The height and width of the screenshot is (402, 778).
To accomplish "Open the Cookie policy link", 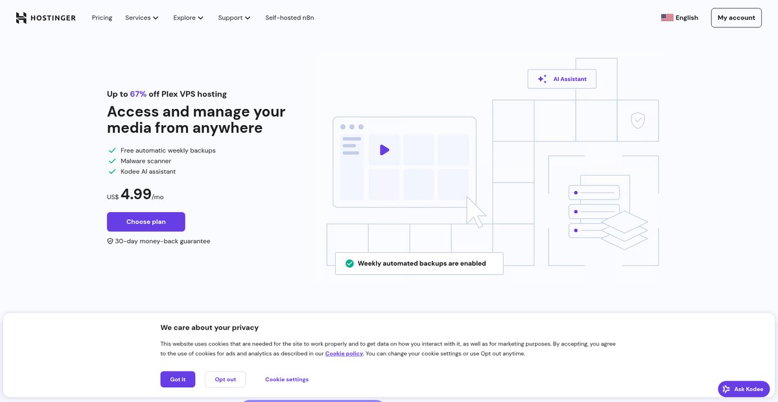I will click(344, 353).
